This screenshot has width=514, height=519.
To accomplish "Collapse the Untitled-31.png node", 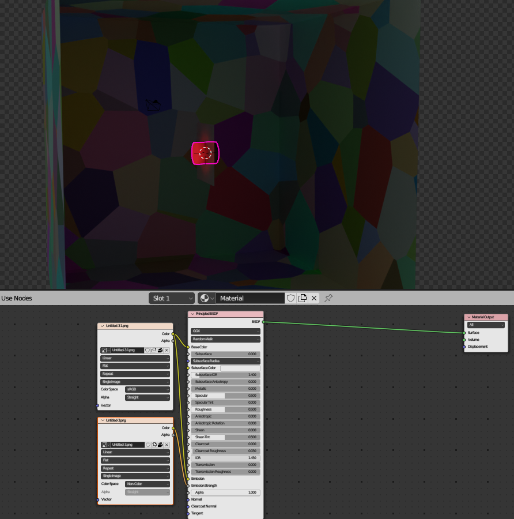I will (102, 326).
